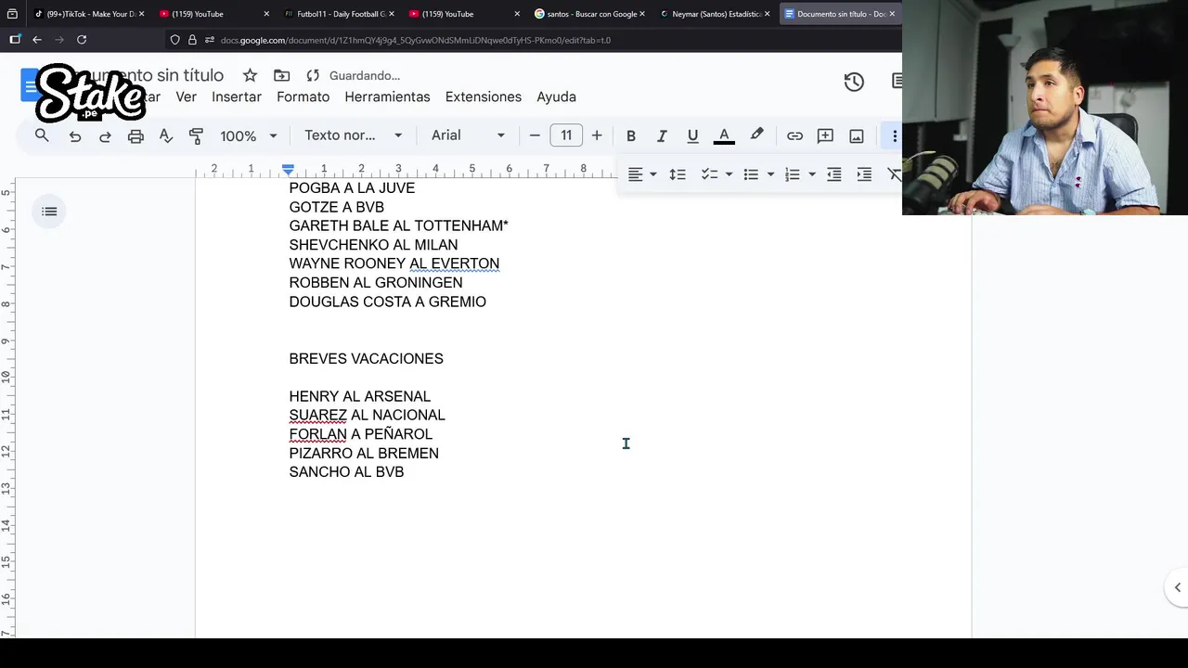This screenshot has width=1188, height=668.
Task: Expand numbered list options arrow
Action: tap(812, 174)
